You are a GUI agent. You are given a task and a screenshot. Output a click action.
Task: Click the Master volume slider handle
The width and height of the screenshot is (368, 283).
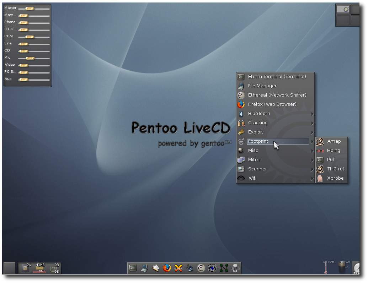point(30,9)
